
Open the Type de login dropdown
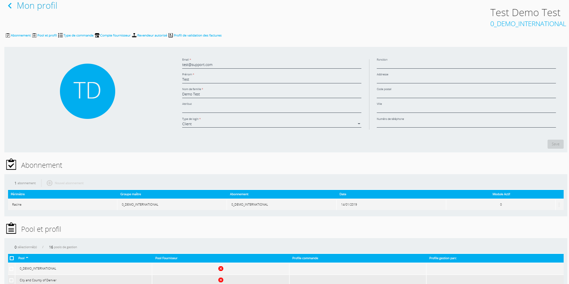point(272,124)
